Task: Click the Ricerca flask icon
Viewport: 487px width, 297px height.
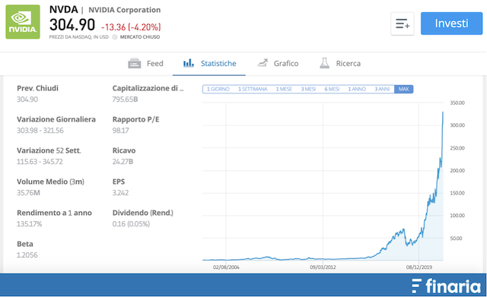Action: point(325,63)
